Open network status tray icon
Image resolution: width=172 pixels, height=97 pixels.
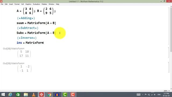[x=152, y=95]
